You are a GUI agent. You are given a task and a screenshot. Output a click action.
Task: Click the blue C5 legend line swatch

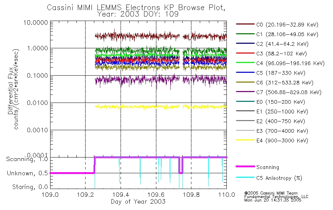tap(245, 72)
